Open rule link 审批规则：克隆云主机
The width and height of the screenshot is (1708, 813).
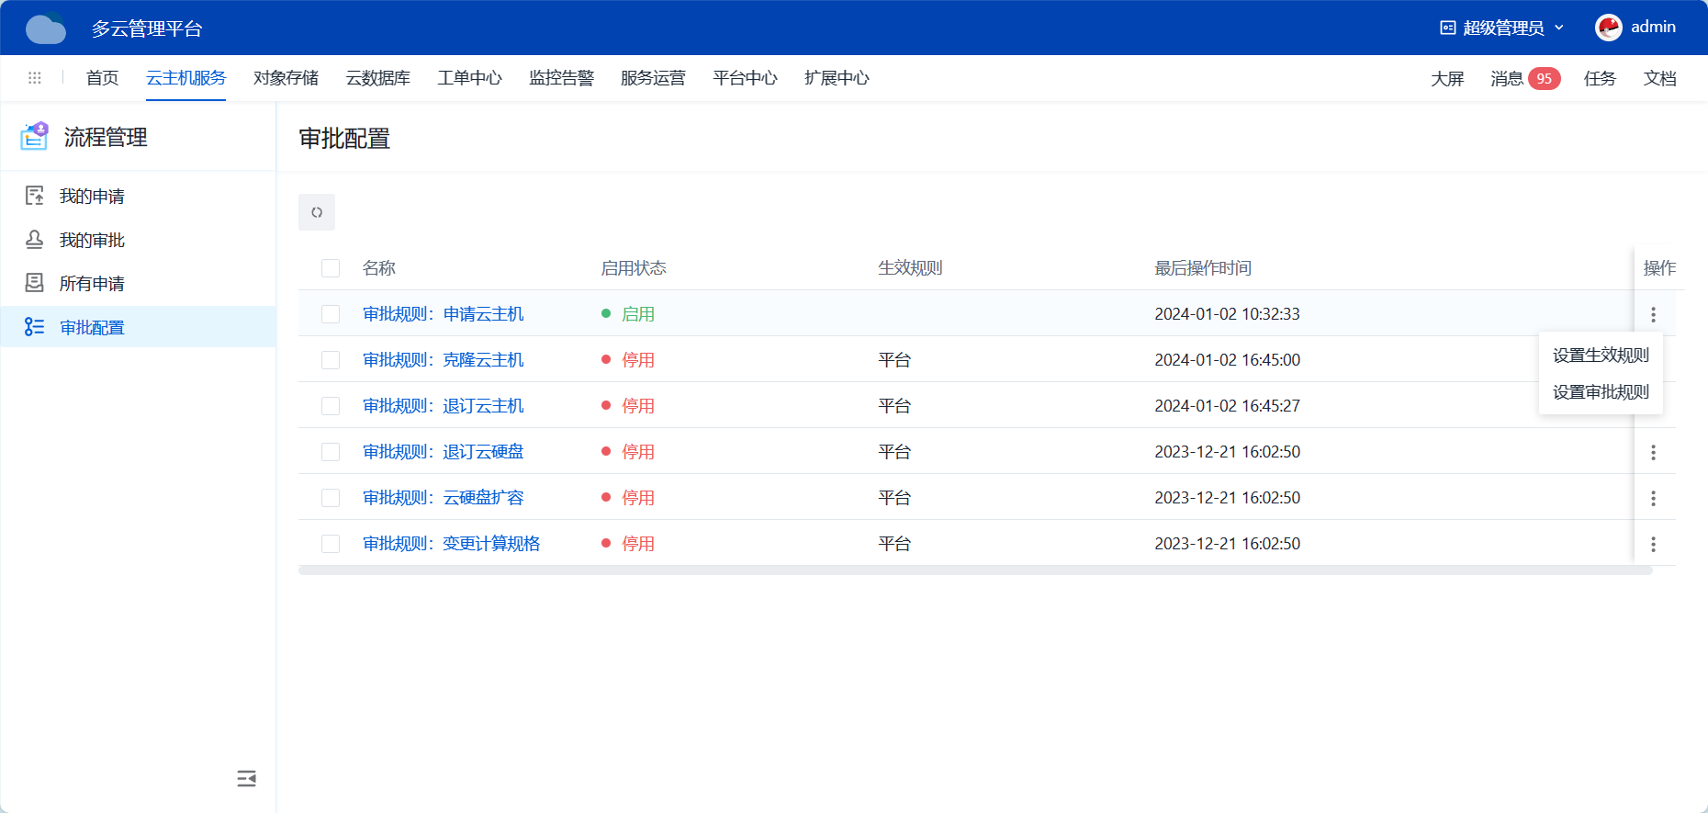pyautogui.click(x=443, y=360)
